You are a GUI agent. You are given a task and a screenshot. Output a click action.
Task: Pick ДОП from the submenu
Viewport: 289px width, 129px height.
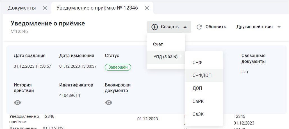coord(197,88)
